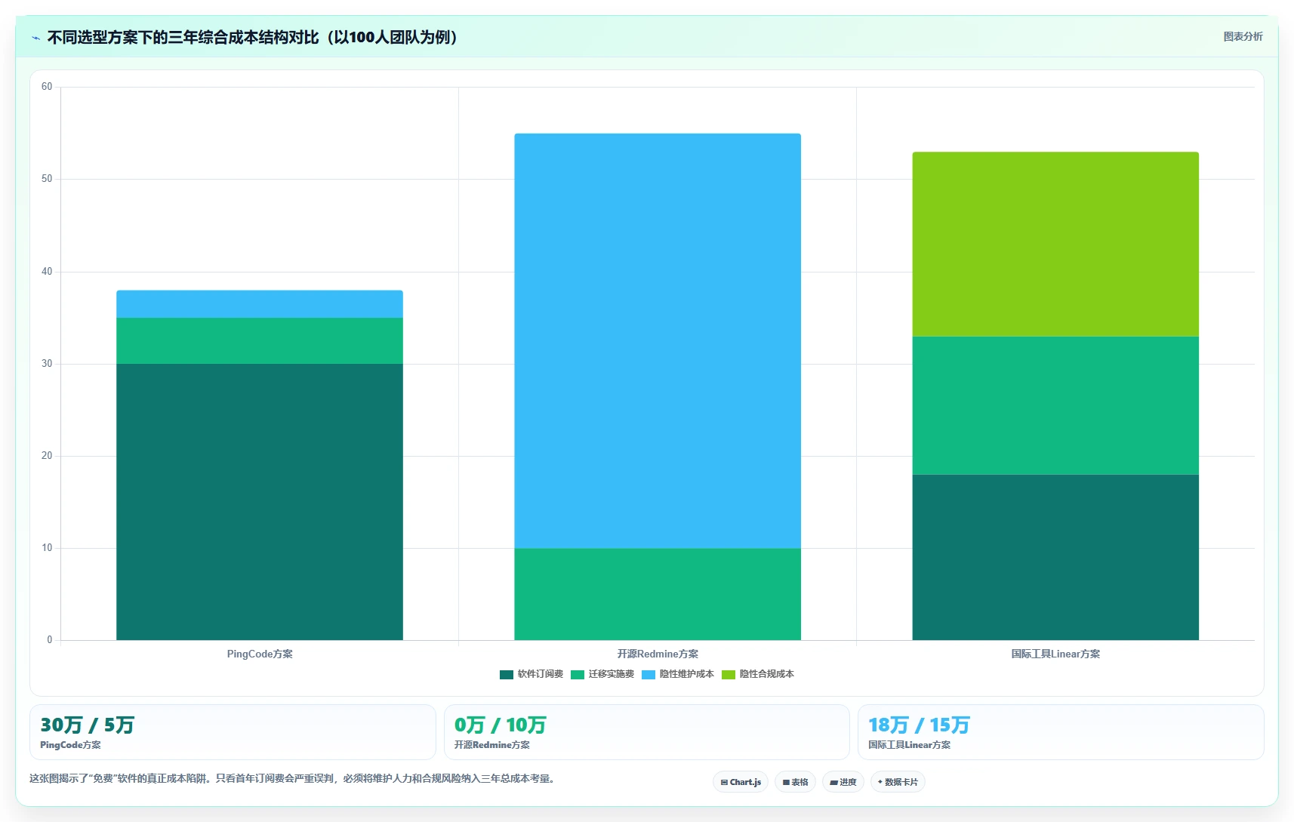Image resolution: width=1294 pixels, height=822 pixels.
Task: Select the green 迁移实施费 segment of the PingCode bar
Action: [260, 340]
